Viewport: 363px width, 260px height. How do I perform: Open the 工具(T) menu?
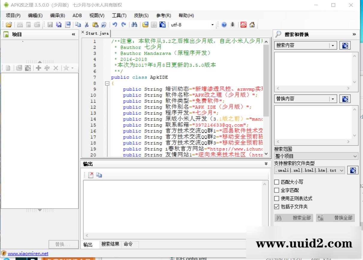point(119,15)
